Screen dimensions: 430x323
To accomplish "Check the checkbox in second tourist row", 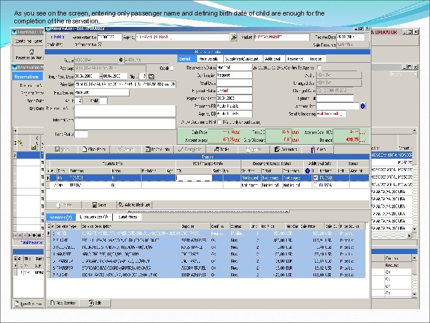I will tap(316, 185).
